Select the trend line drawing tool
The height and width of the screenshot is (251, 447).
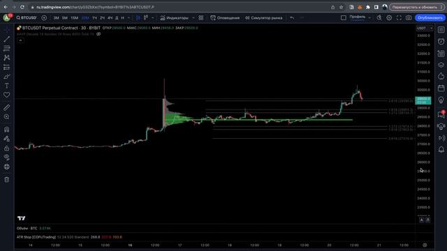click(x=6, y=39)
